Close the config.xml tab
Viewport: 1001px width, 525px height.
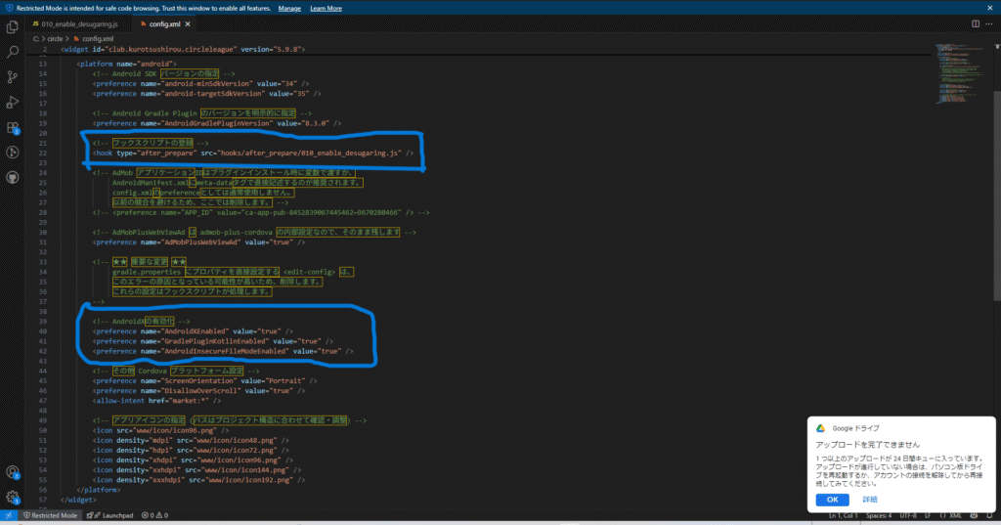tap(188, 24)
